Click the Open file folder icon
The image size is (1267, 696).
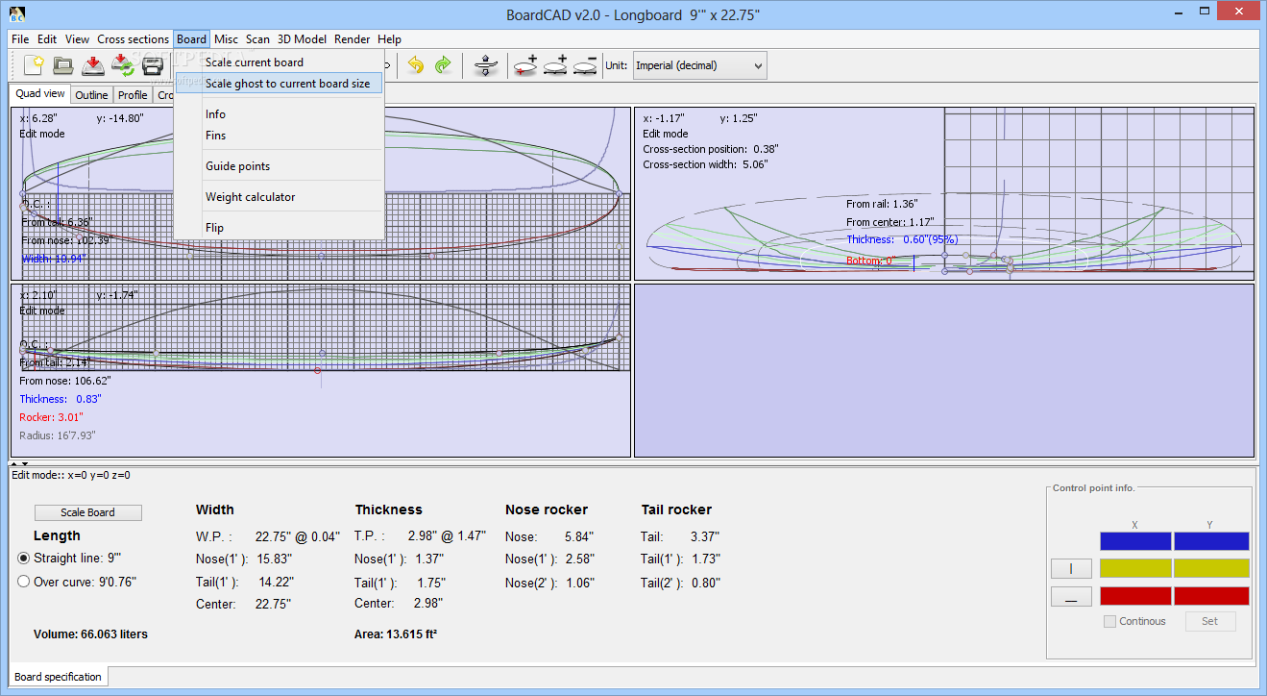63,65
